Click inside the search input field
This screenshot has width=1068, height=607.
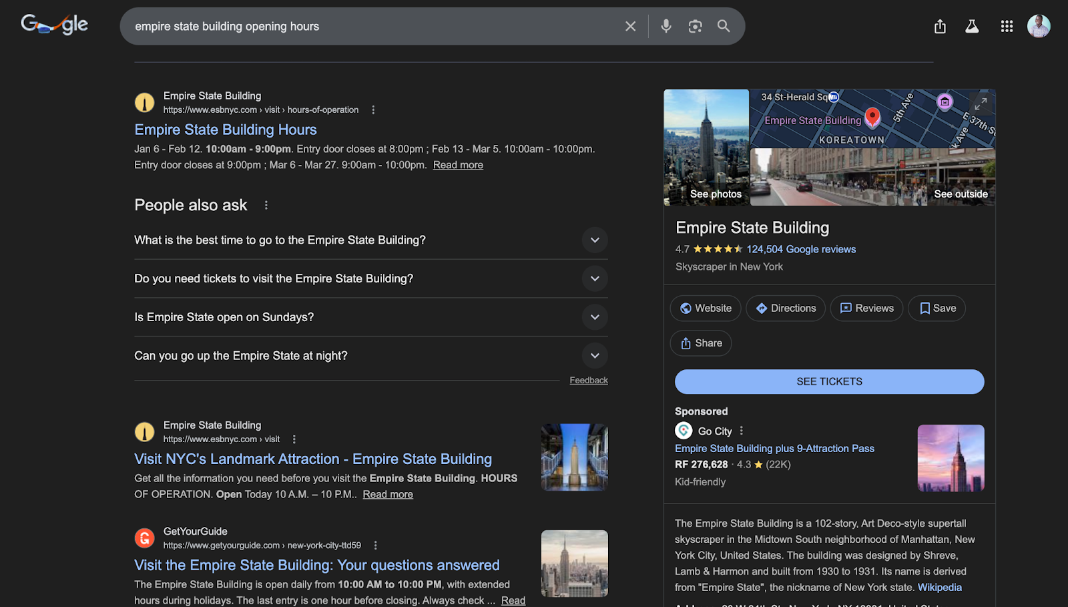374,26
